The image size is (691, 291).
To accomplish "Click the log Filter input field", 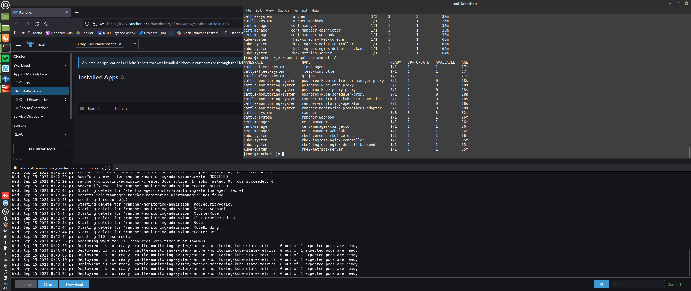I will pos(638,284).
